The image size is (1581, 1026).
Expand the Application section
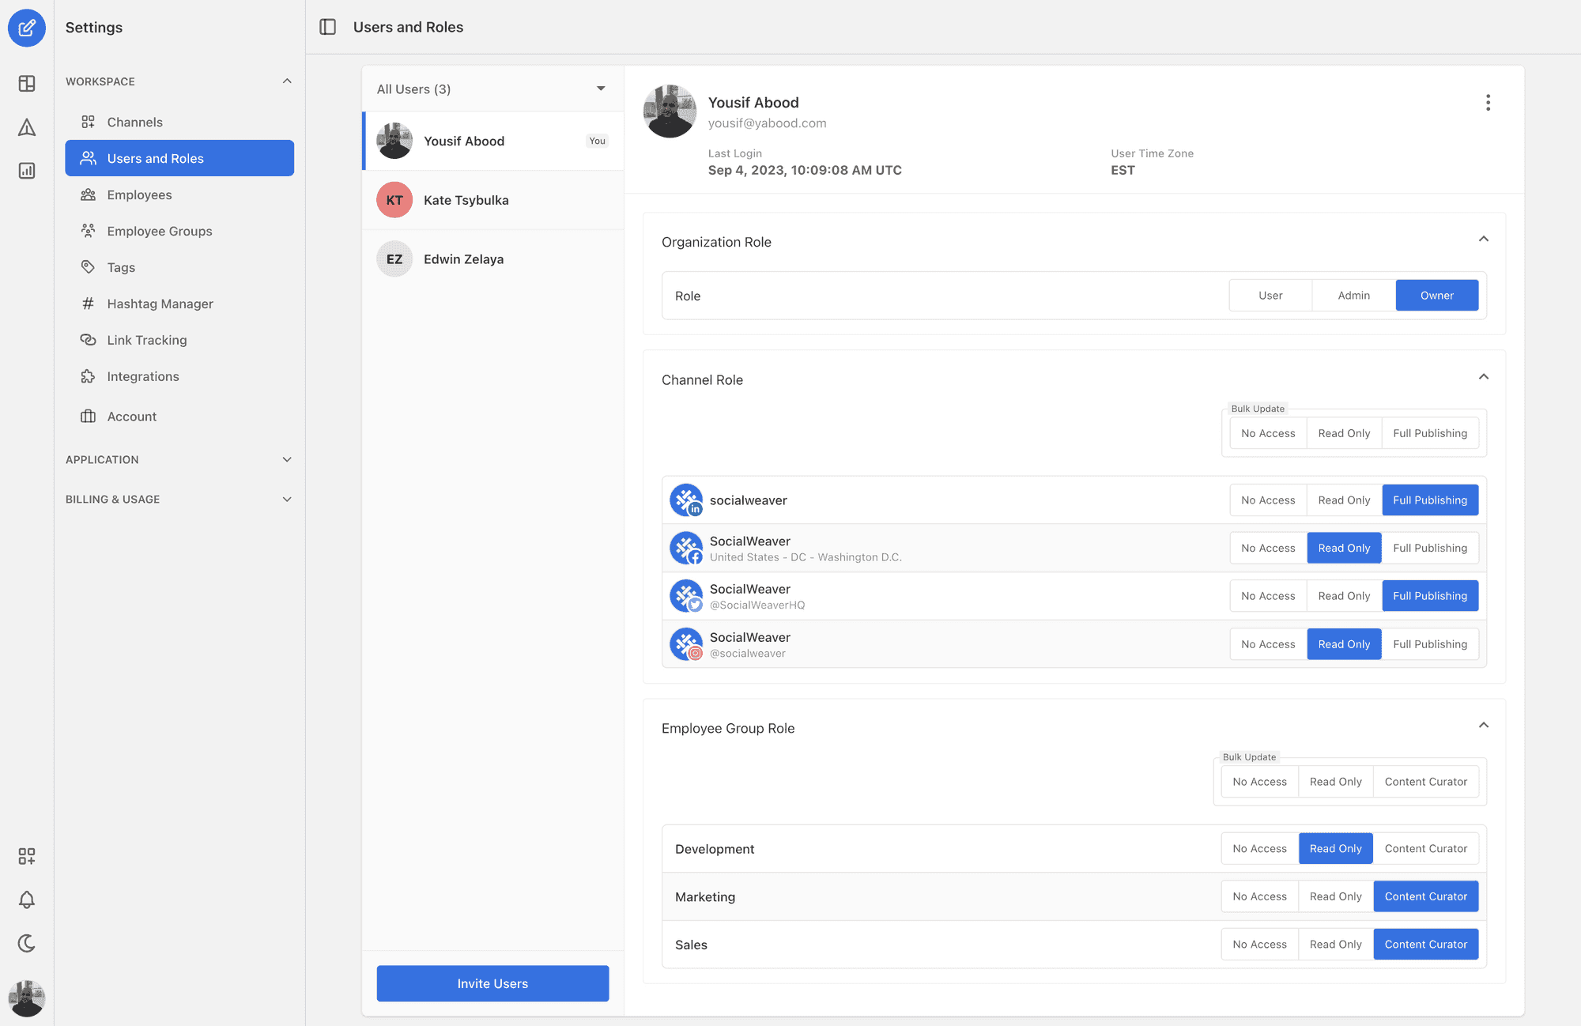(x=287, y=459)
